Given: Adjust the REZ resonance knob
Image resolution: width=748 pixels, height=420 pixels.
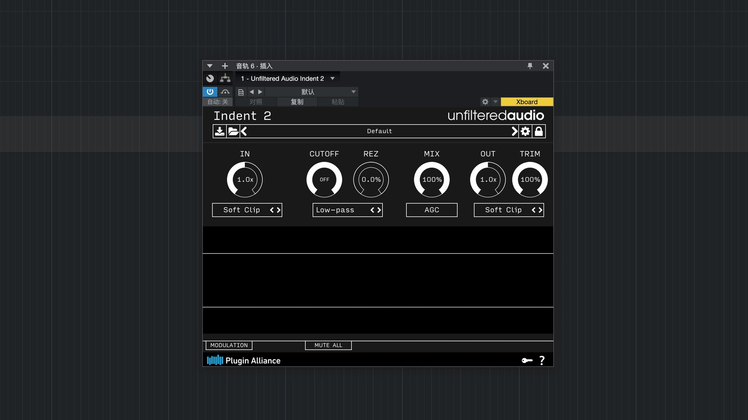Looking at the screenshot, I should click(x=371, y=180).
